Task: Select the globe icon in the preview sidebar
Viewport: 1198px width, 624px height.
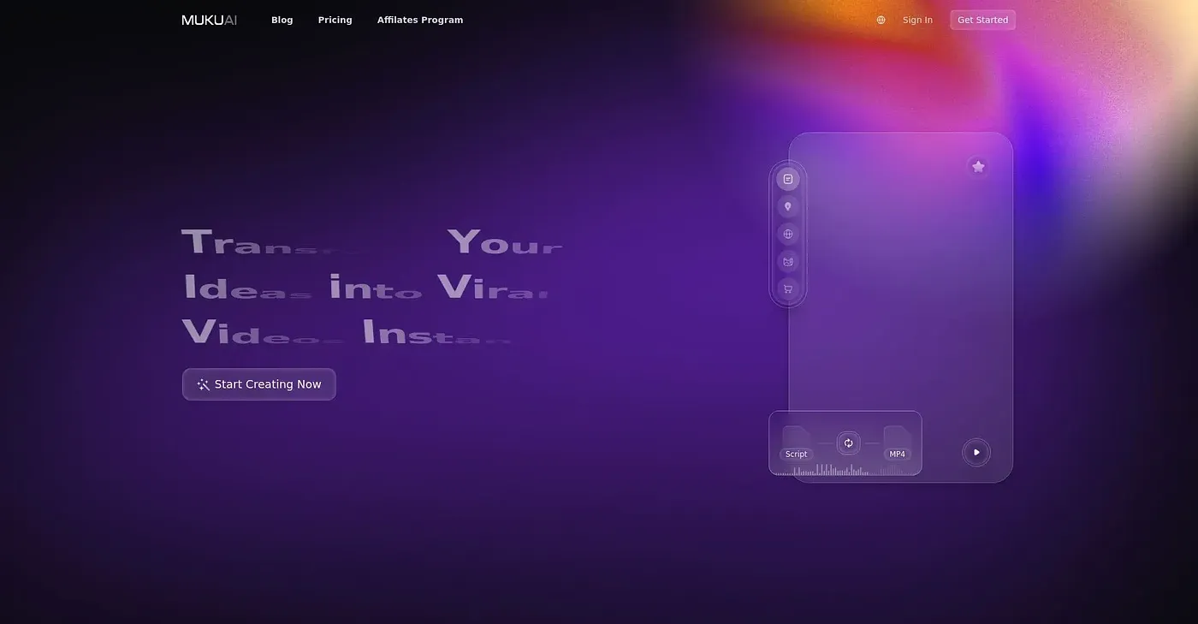Action: pos(788,234)
